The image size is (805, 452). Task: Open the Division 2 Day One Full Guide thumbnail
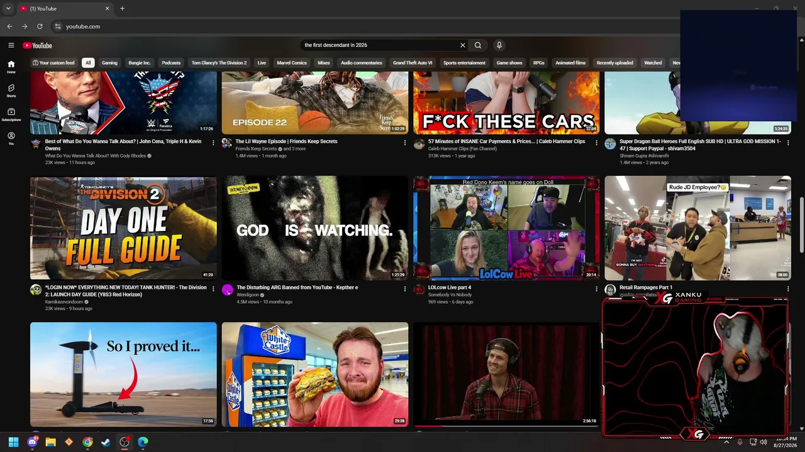(x=123, y=229)
